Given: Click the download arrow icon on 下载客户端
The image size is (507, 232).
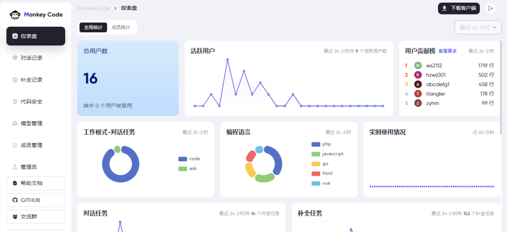Looking at the screenshot, I should click(445, 8).
